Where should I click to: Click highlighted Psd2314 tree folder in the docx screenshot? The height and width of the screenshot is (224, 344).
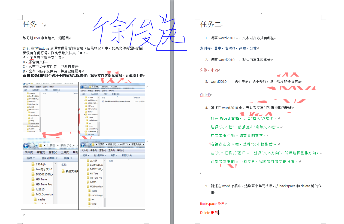pyautogui.click(x=90, y=134)
